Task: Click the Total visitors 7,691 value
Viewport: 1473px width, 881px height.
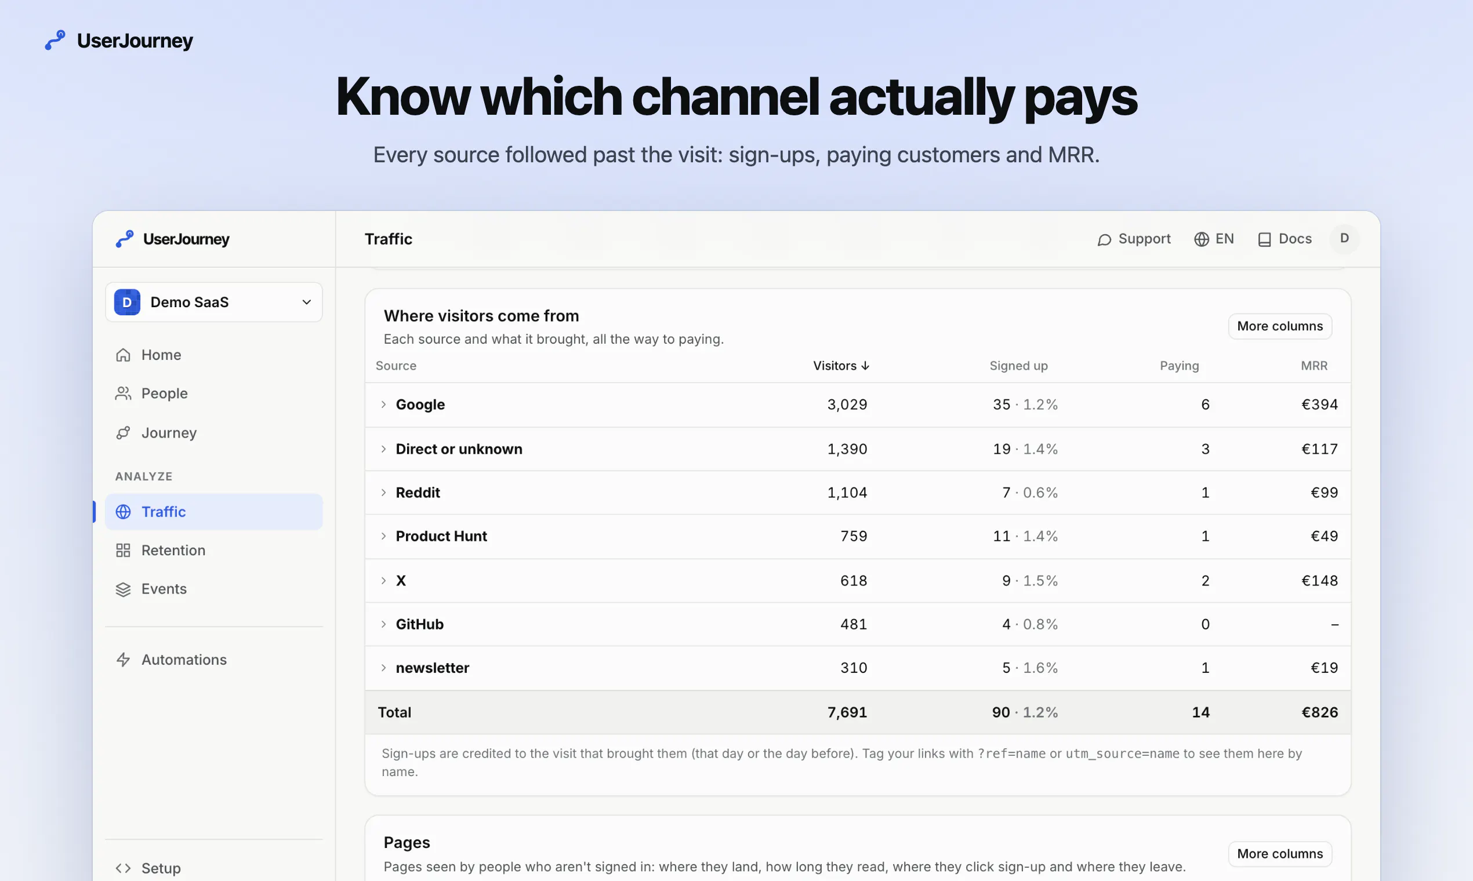Action: 848,712
